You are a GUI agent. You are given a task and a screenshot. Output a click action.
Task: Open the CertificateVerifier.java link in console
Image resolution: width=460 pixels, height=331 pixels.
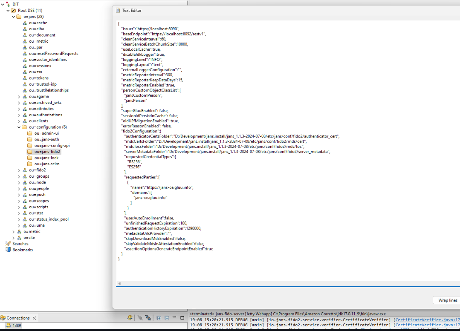[x=426, y=319]
